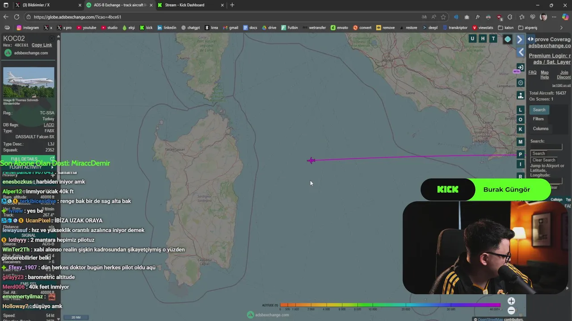
Task: Click the aircraft search input field
Action: pos(546,147)
